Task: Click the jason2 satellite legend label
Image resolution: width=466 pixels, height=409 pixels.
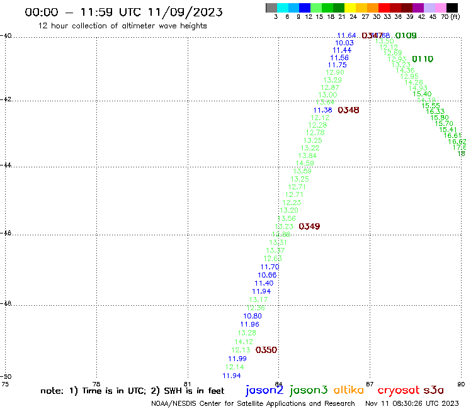Action: [x=264, y=390]
